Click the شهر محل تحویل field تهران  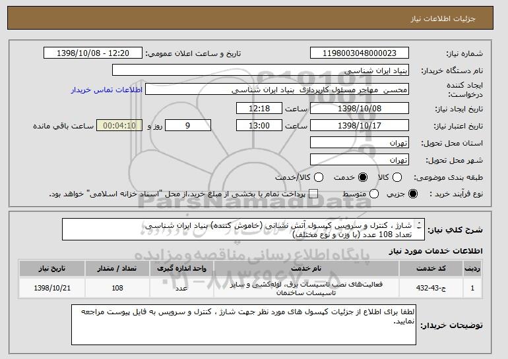tap(360, 160)
